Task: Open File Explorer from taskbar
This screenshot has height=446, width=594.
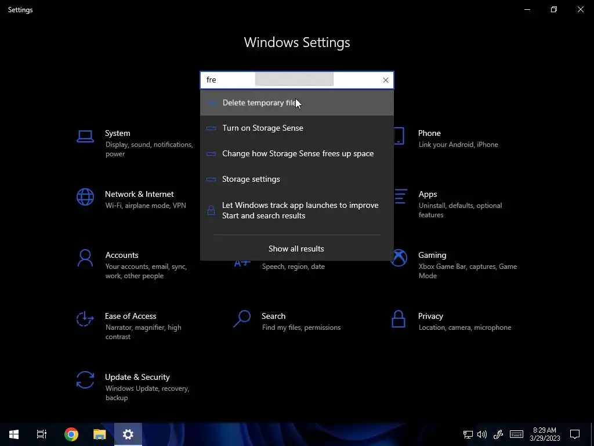Action: click(x=99, y=434)
